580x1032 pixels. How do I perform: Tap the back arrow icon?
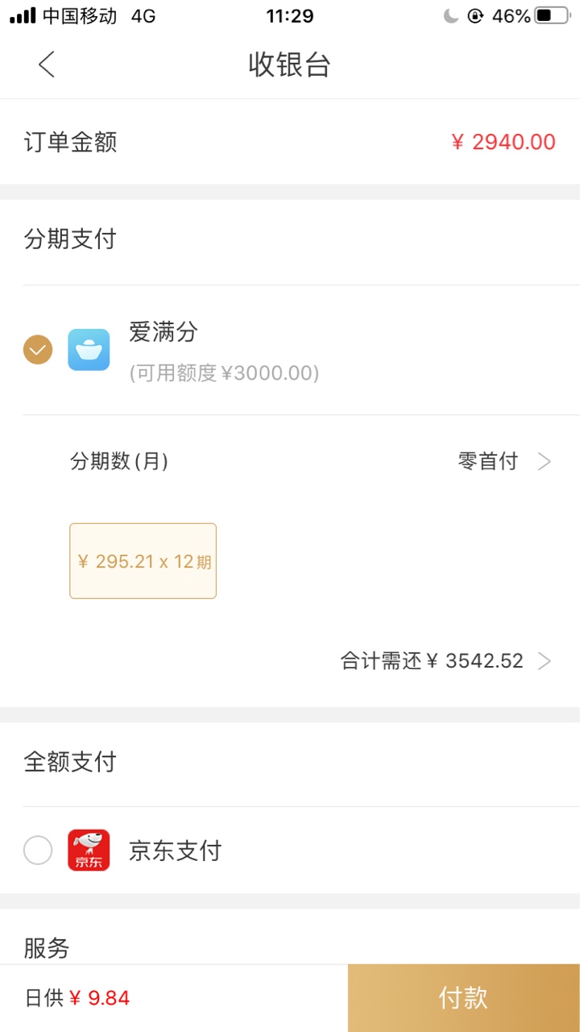click(x=47, y=64)
